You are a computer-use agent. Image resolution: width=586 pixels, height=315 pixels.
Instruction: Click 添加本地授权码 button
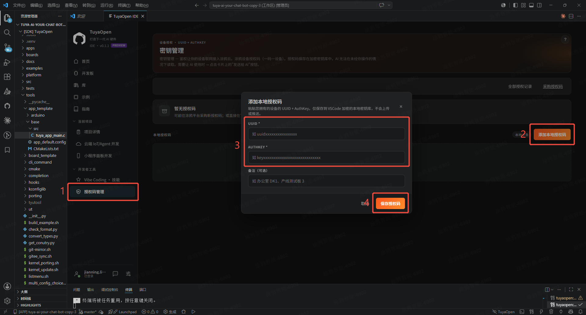552,135
